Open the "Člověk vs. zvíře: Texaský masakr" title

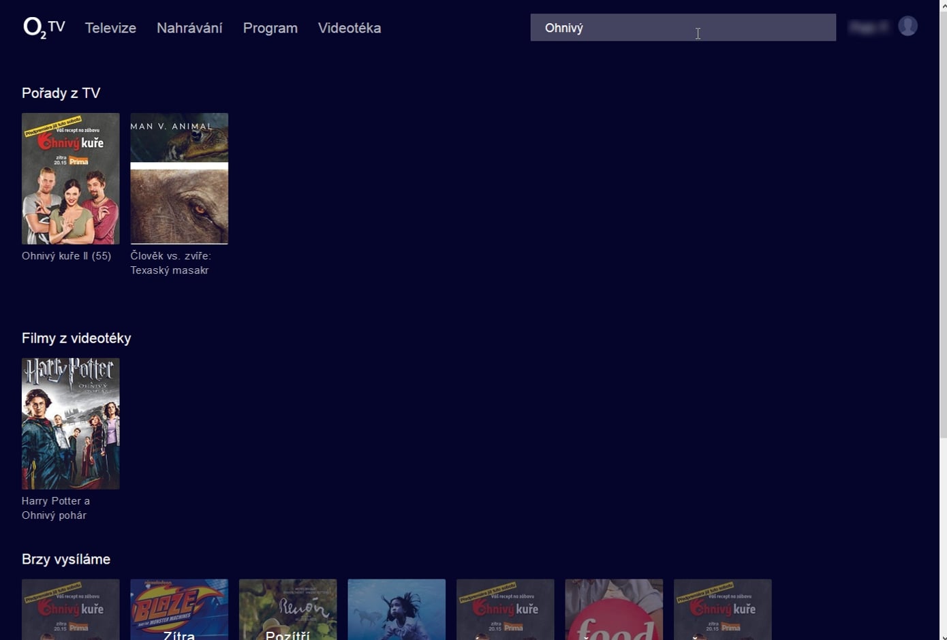click(171, 263)
